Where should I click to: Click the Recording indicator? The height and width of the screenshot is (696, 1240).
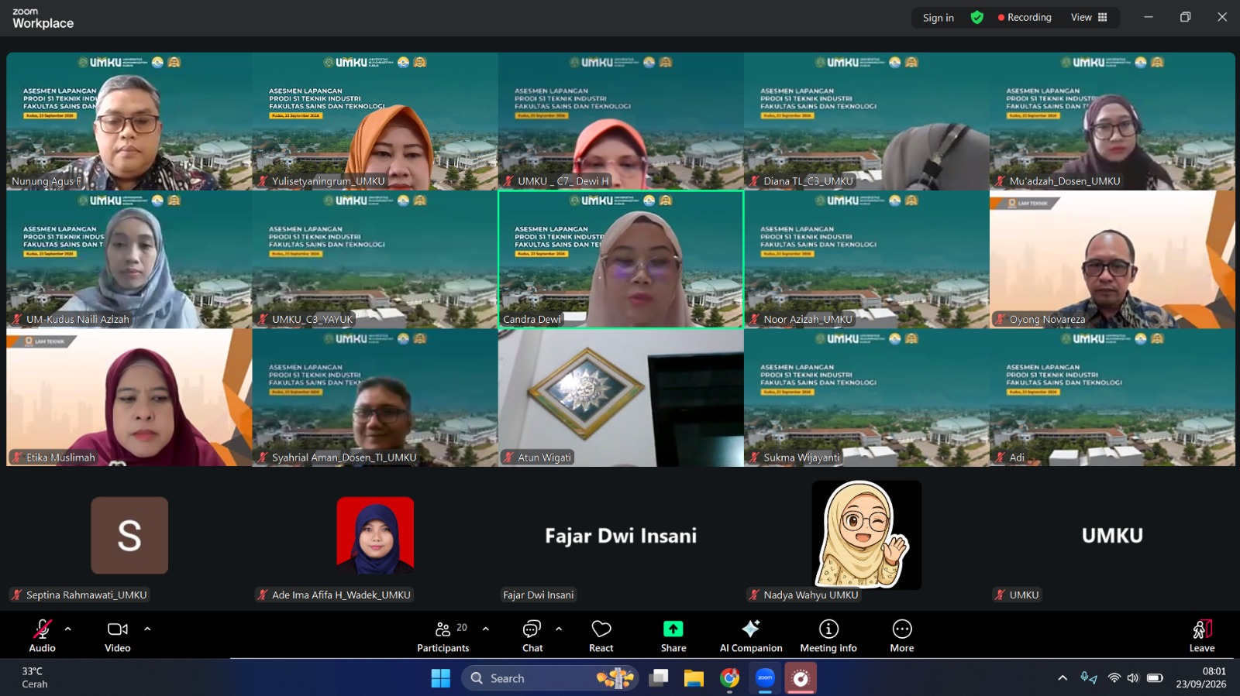(x=1025, y=17)
